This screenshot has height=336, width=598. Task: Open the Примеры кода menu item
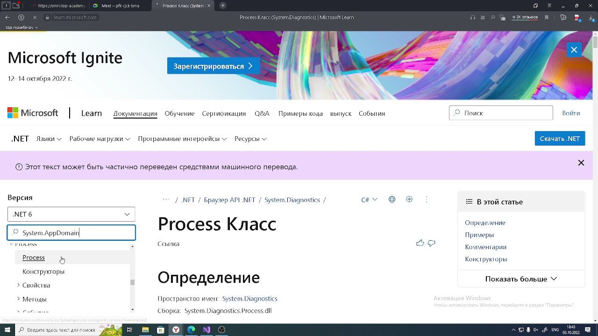[300, 113]
